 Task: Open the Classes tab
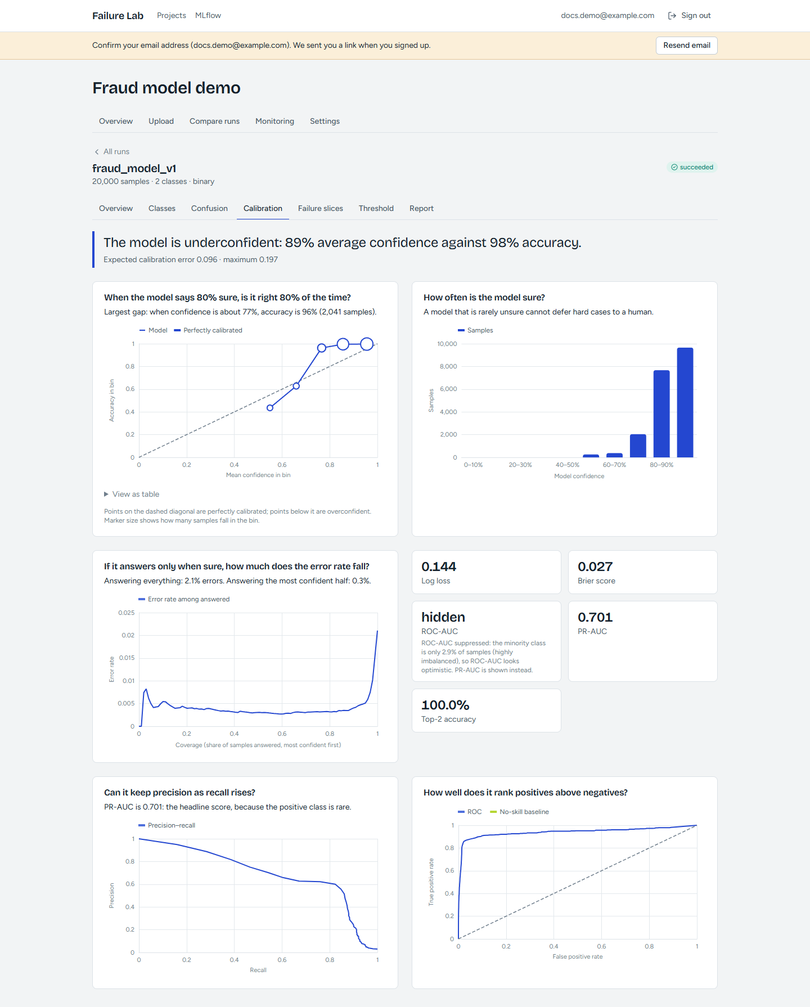point(162,209)
